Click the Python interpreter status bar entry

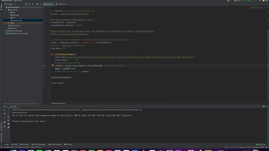255,147
